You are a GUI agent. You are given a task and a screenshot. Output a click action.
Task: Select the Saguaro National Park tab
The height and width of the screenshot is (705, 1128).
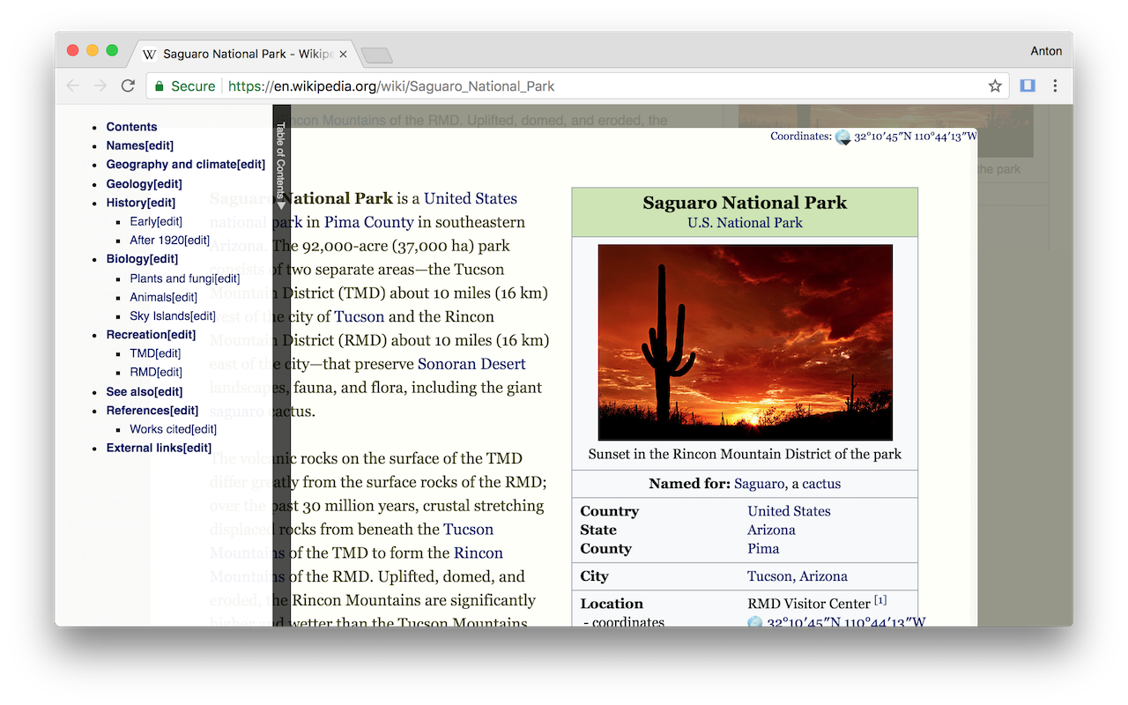[x=238, y=54]
